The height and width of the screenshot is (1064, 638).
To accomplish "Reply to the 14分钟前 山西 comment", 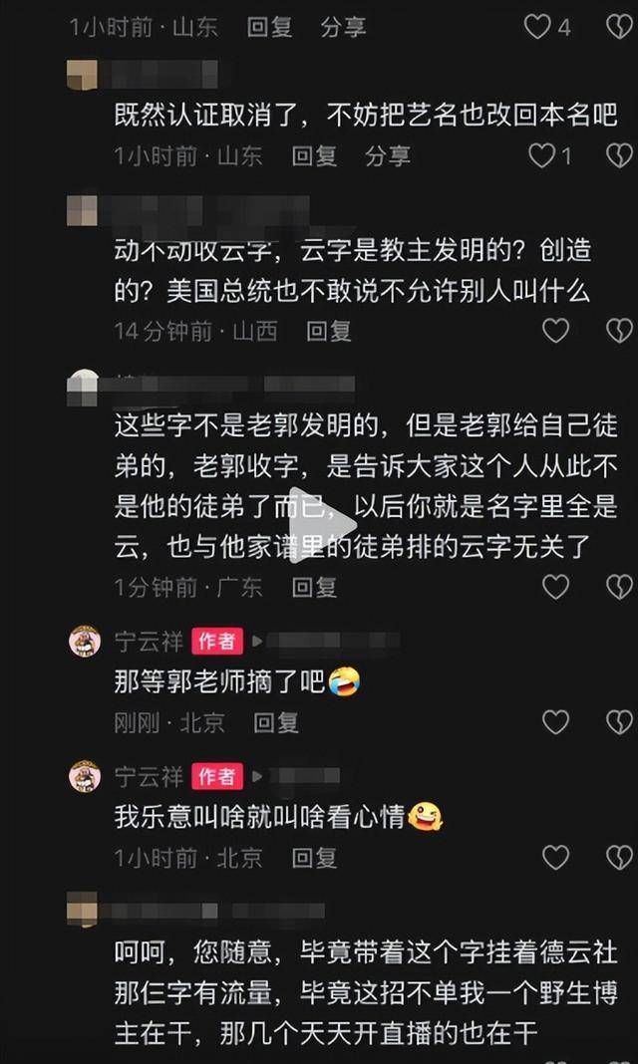I will click(329, 331).
